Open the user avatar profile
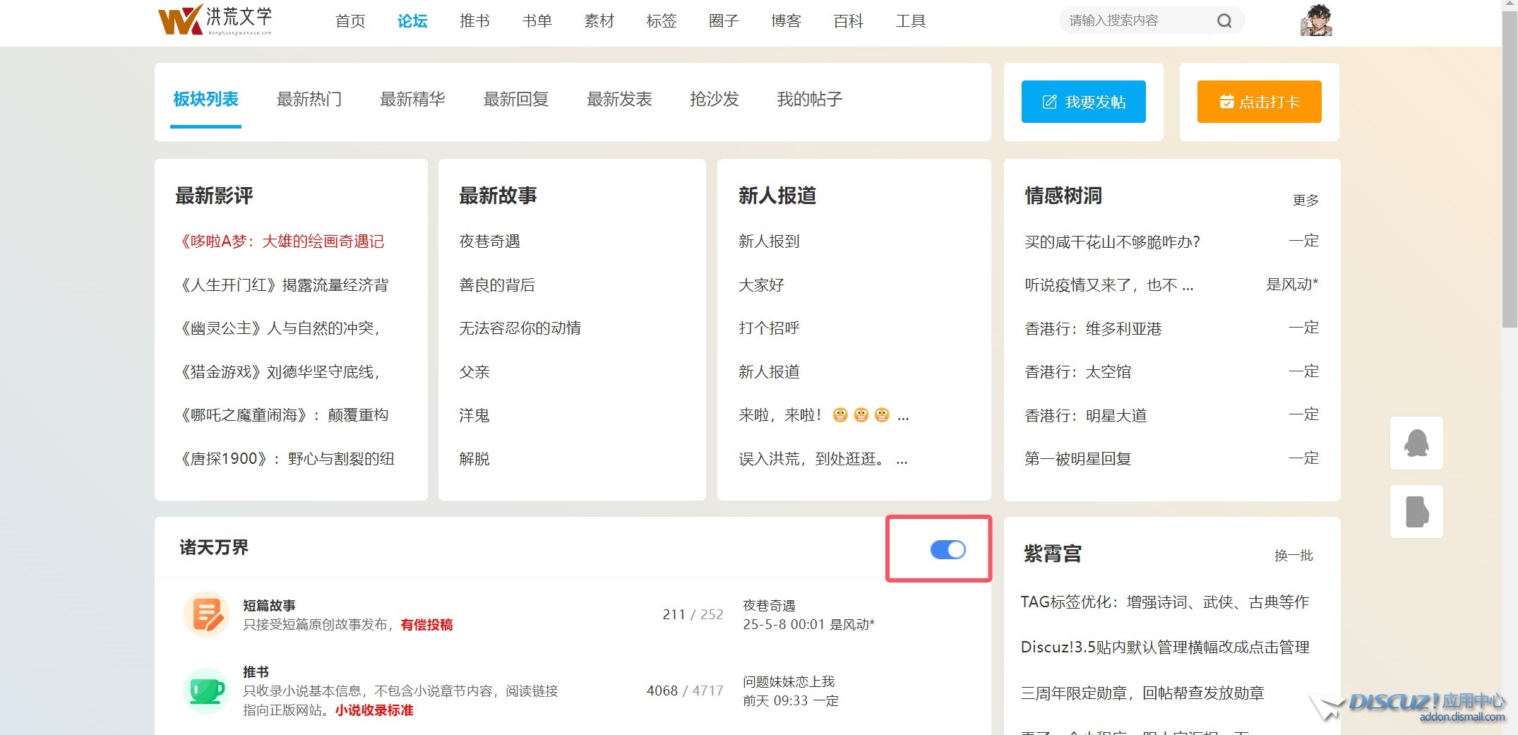 point(1315,20)
